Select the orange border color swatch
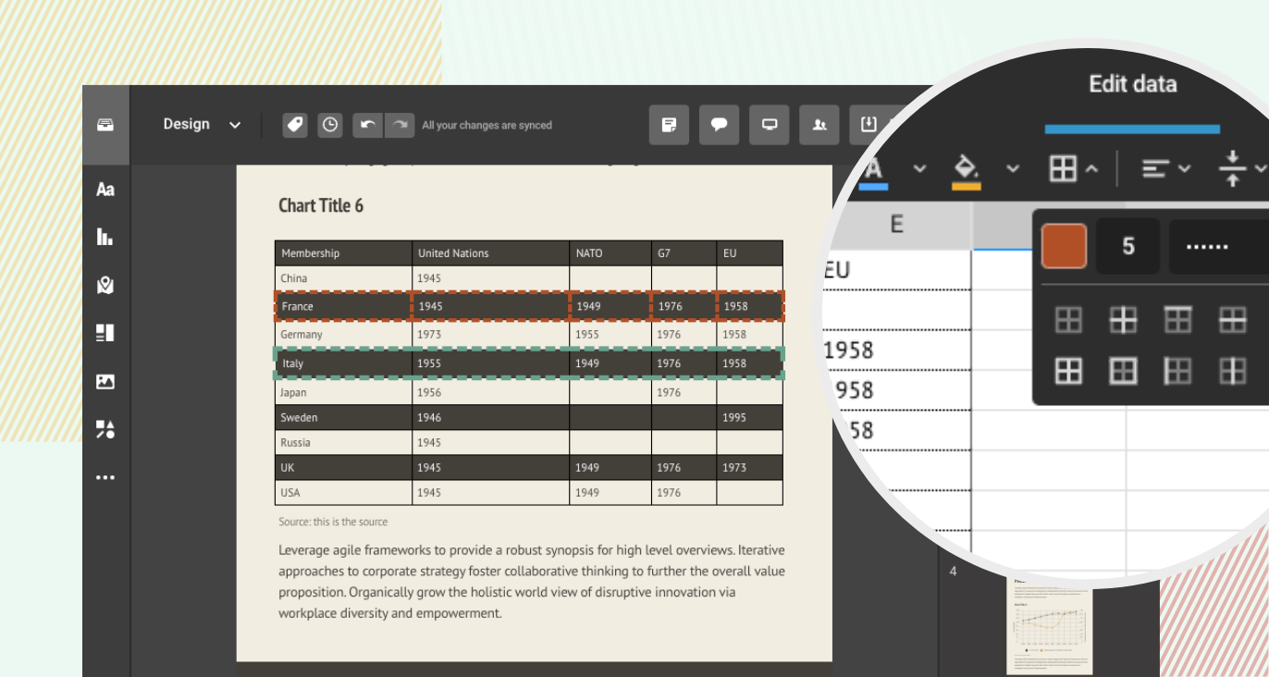The height and width of the screenshot is (677, 1269). click(x=1064, y=246)
